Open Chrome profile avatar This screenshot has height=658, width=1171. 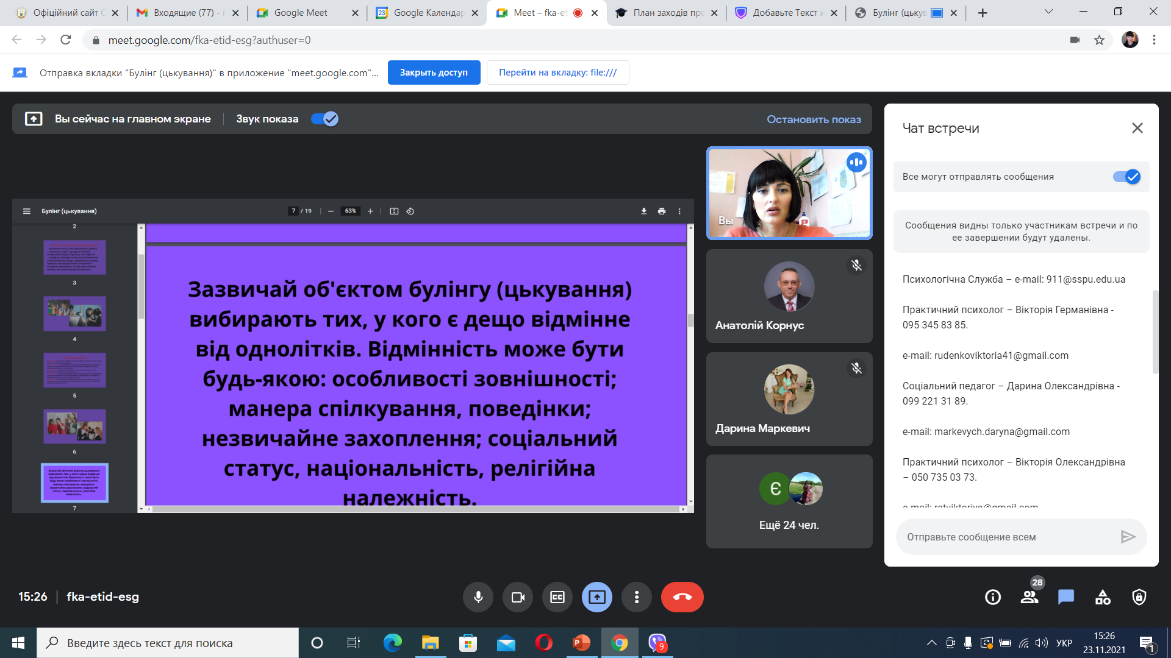click(x=1130, y=40)
